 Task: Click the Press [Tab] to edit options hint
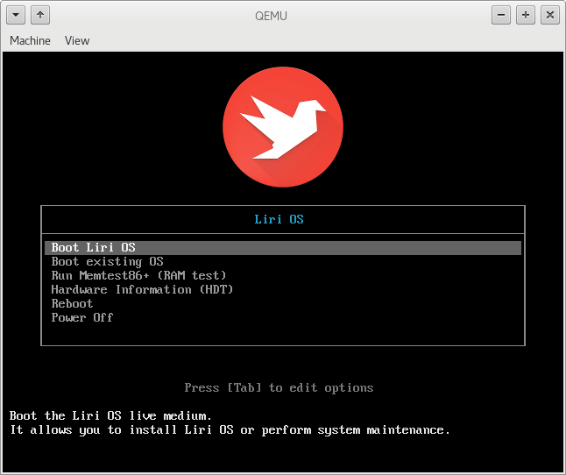tap(279, 387)
